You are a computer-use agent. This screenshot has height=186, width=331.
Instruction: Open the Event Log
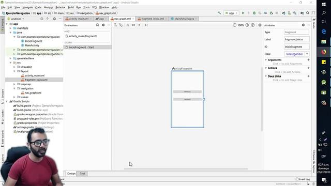303,179
